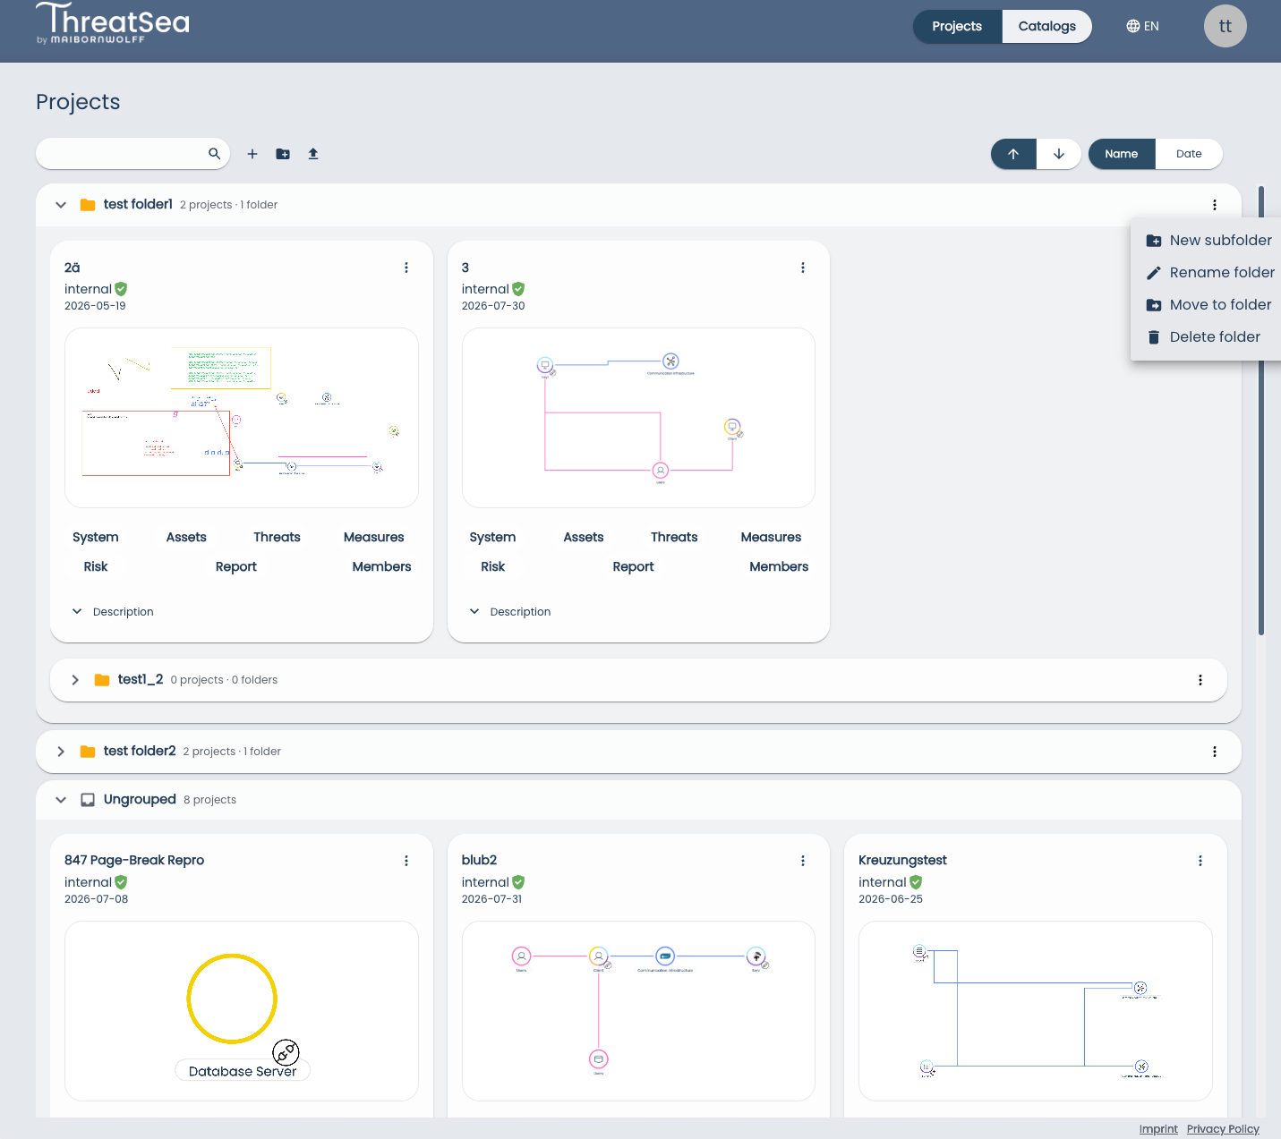This screenshot has height=1139, width=1281.
Task: Open Measures for project 3
Action: [x=771, y=537]
